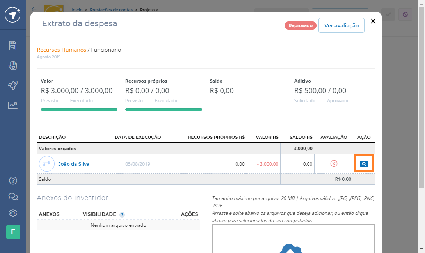Open the chat bubbles icon
The width and height of the screenshot is (425, 253).
[x=13, y=196]
